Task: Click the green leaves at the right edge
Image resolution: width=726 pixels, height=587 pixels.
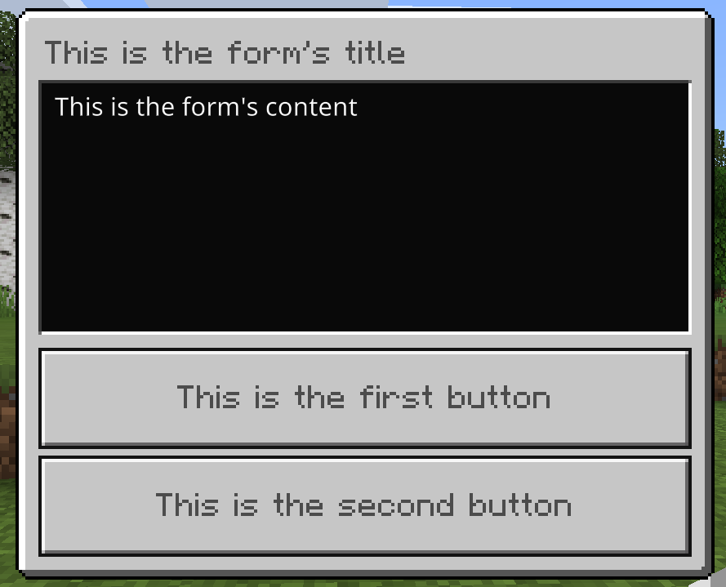Action: 720,148
